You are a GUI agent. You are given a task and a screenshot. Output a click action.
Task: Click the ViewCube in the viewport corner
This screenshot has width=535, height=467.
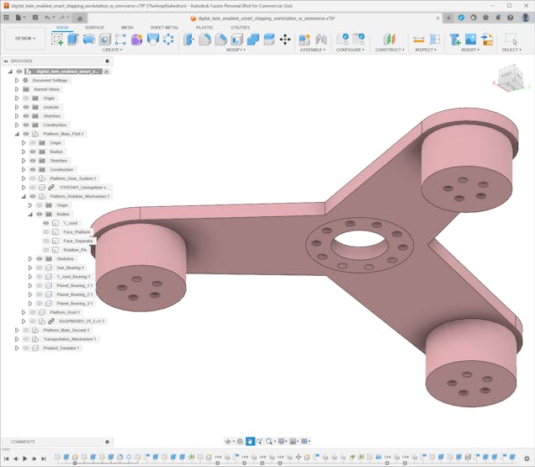510,76
